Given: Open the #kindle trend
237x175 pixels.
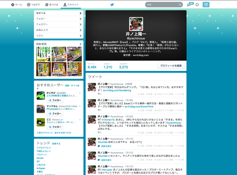Looking at the screenshot, I should [x=40, y=158].
